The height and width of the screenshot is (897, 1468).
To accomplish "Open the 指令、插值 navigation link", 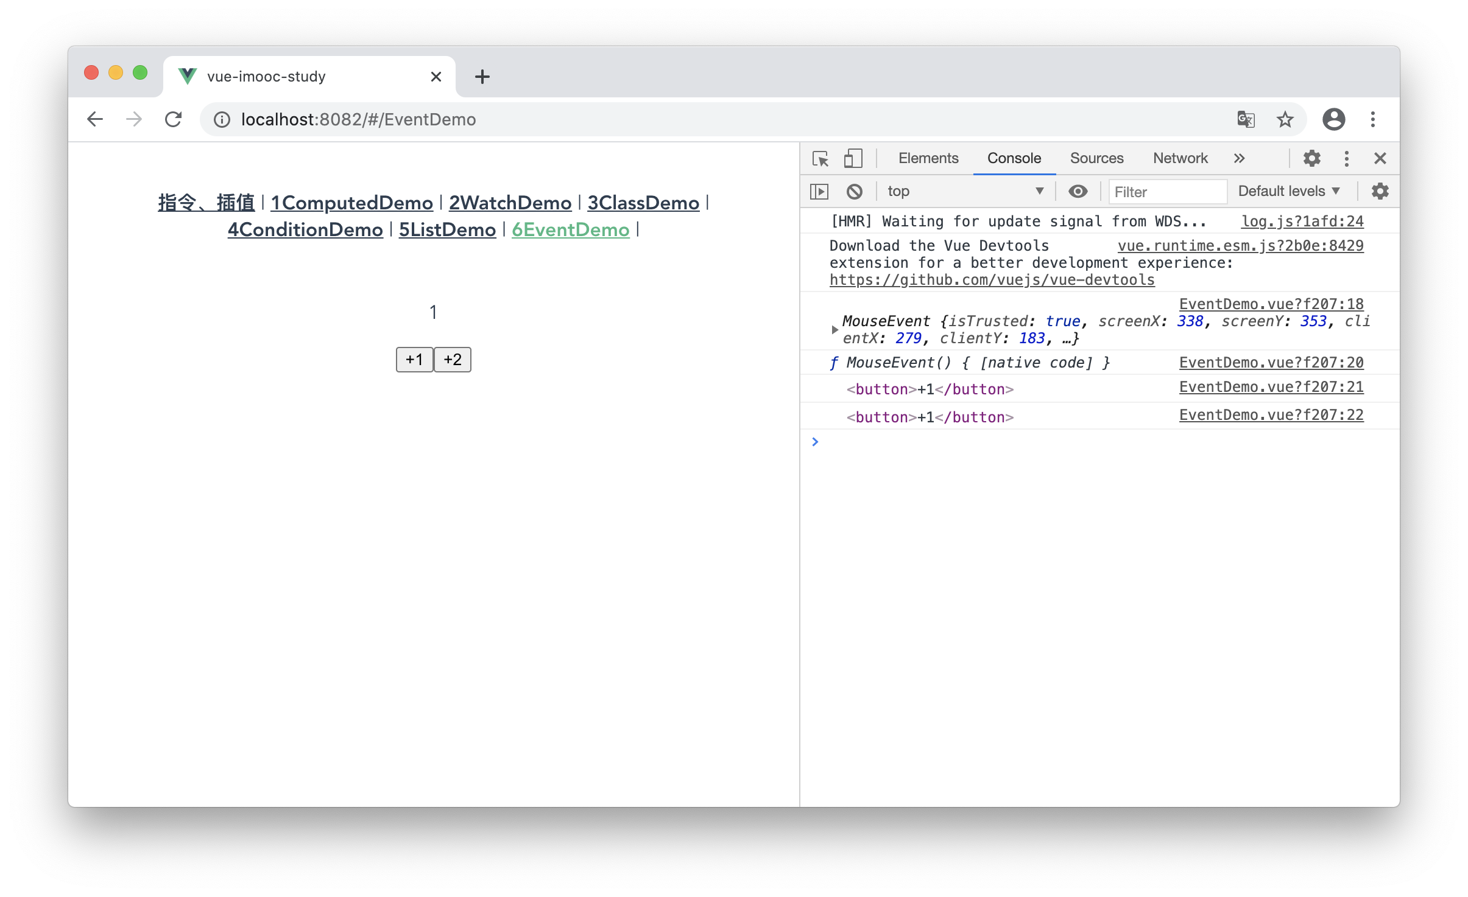I will tap(206, 203).
